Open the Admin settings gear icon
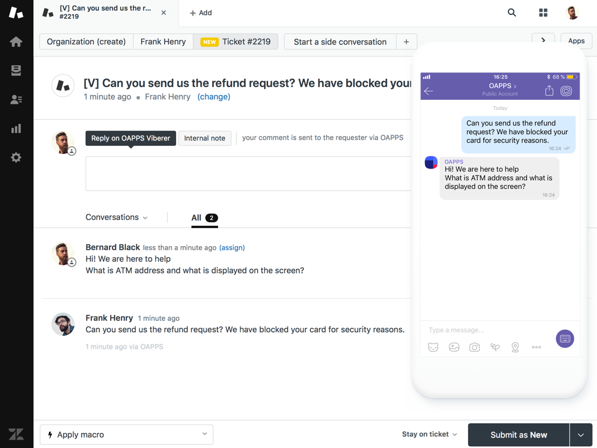Viewport: 597px width, 448px height. (x=16, y=157)
